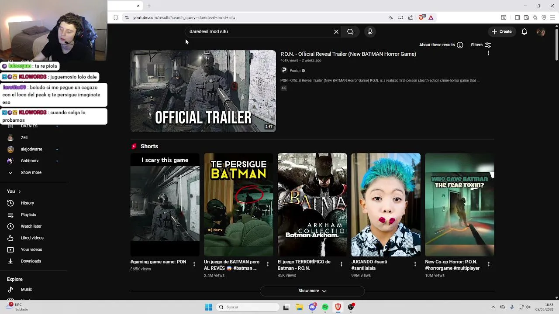Toggle the browser sidebar panel

tap(518, 17)
